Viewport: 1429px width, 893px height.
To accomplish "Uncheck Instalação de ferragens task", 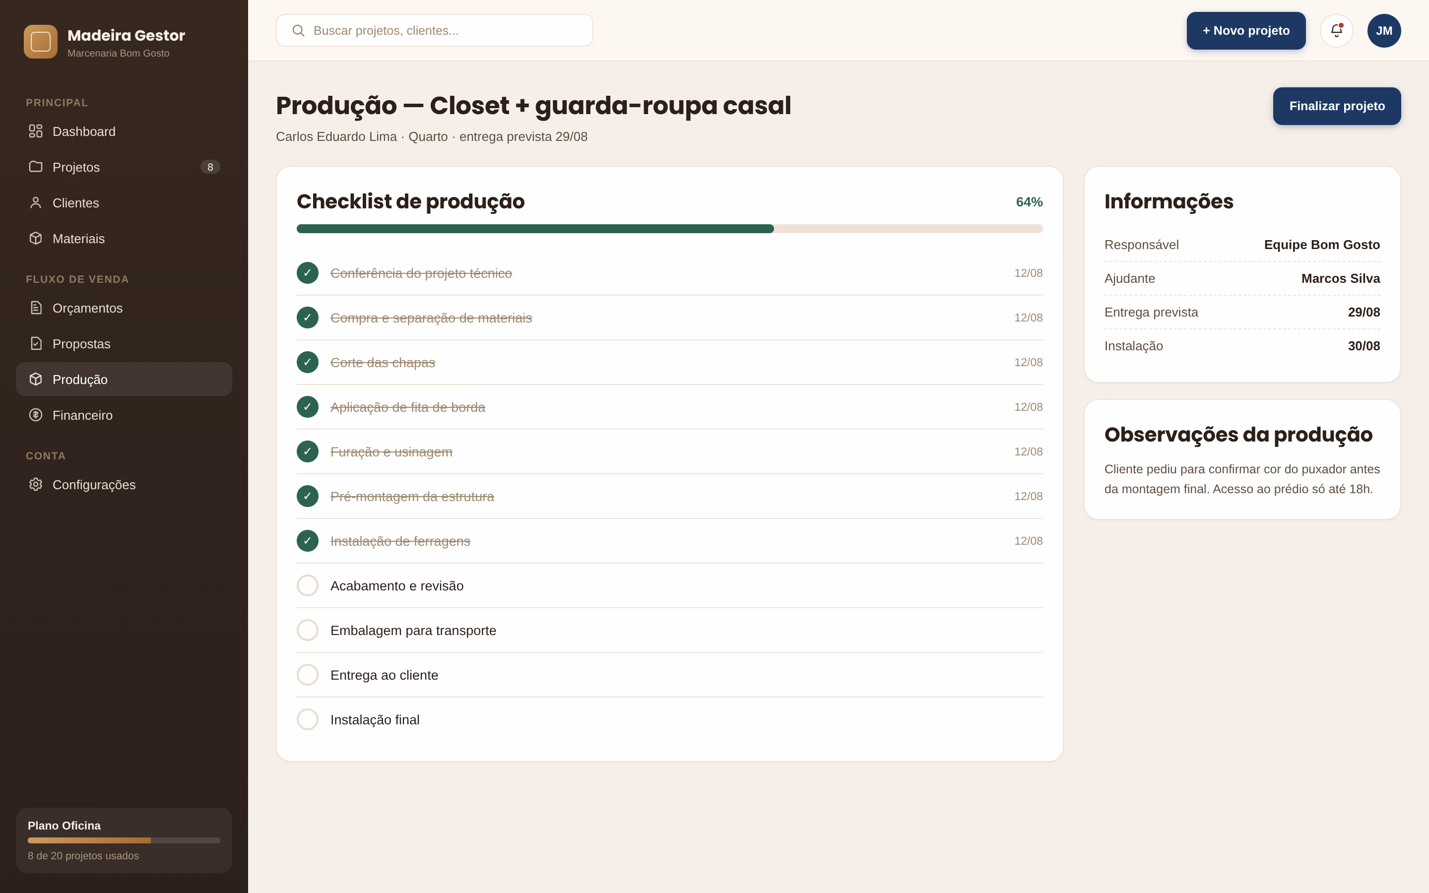I will click(x=308, y=541).
